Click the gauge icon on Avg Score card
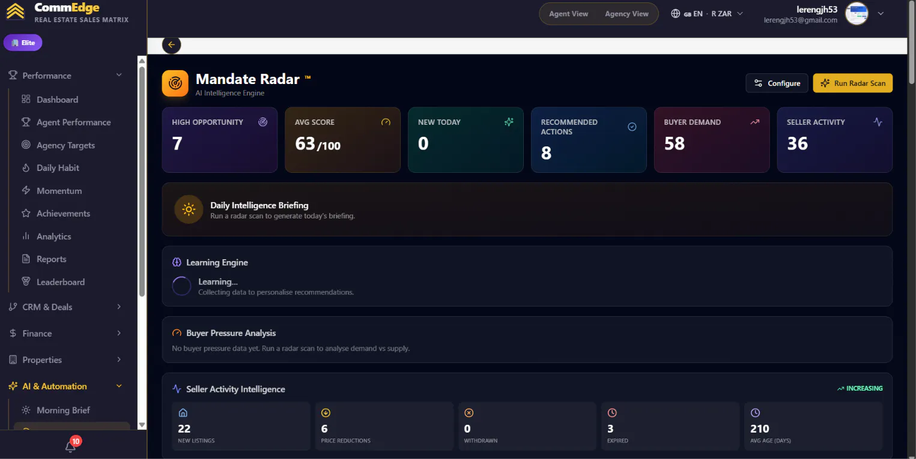 386,122
